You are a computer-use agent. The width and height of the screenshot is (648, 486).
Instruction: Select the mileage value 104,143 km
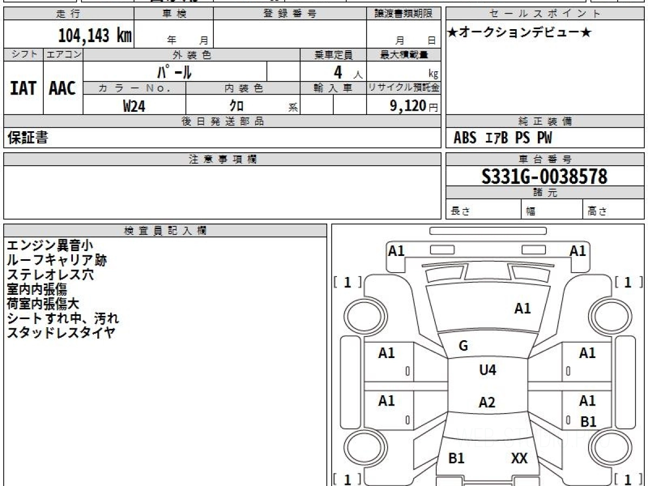tap(95, 36)
